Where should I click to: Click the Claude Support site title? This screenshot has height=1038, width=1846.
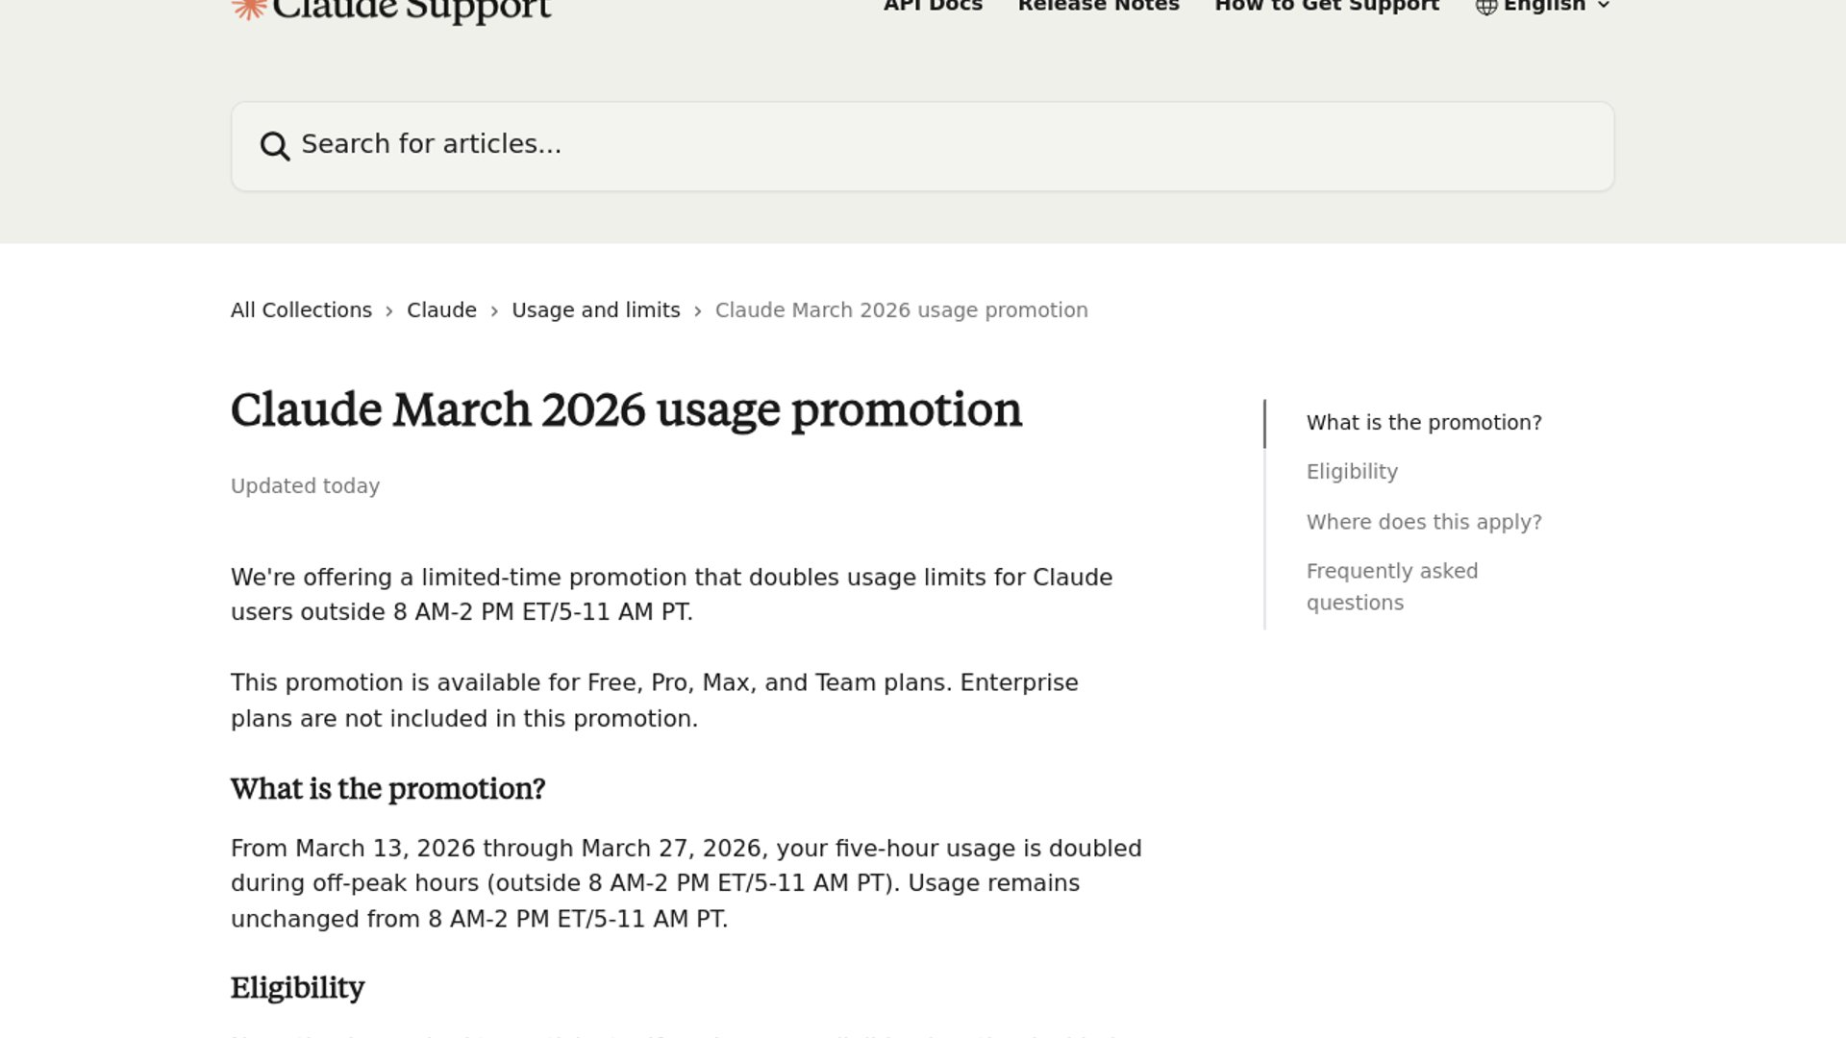click(412, 10)
